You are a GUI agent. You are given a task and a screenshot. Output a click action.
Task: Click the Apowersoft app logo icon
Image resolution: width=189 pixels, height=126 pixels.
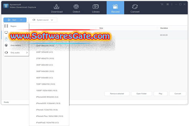pos(6,6)
